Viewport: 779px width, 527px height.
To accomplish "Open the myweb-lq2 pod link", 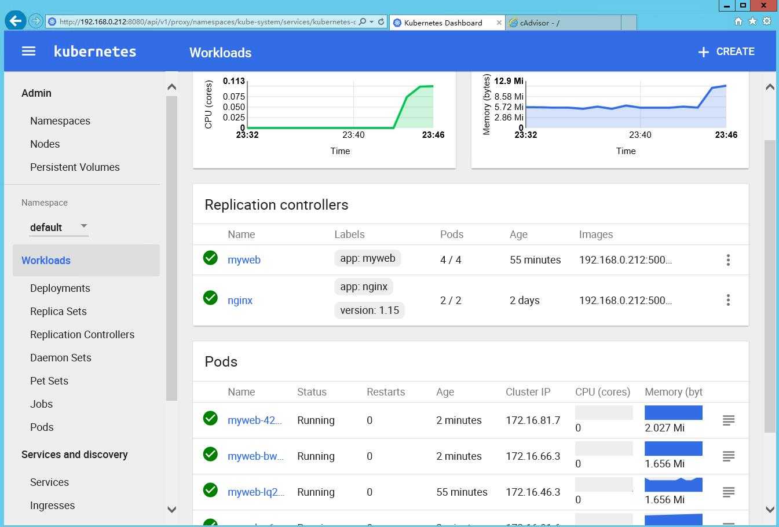I will (x=256, y=492).
